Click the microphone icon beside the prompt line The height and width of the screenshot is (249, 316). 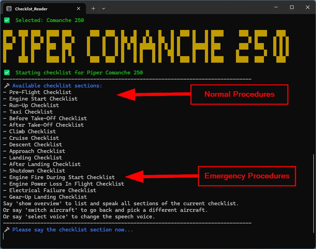[x=7, y=229]
